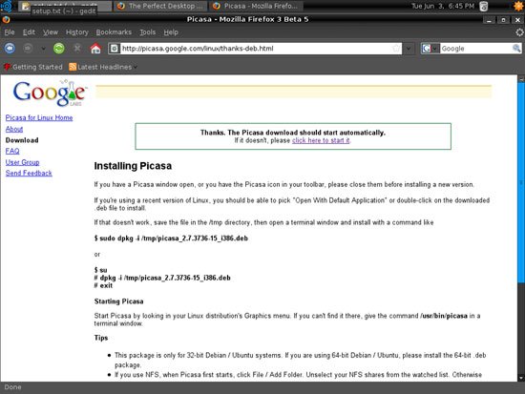Open the Send Feedback link
The image size is (525, 394).
pos(29,173)
